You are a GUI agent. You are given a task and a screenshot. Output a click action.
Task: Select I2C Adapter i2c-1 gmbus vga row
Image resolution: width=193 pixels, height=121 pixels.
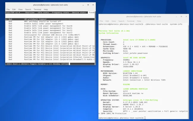[x=50, y=39]
